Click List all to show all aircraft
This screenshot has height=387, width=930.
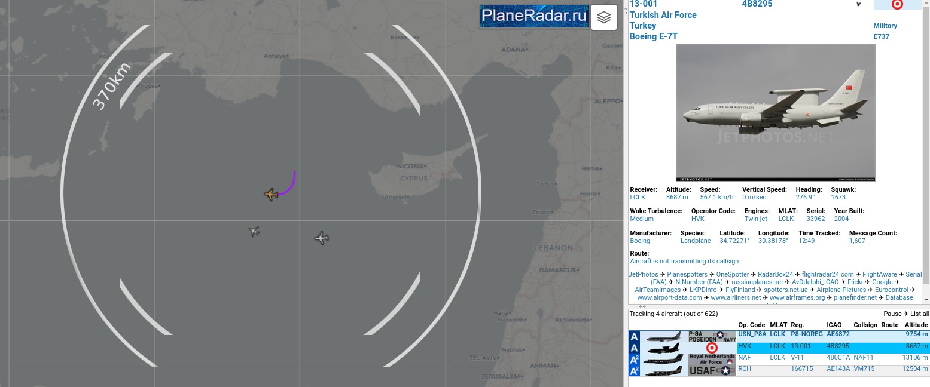(x=919, y=314)
